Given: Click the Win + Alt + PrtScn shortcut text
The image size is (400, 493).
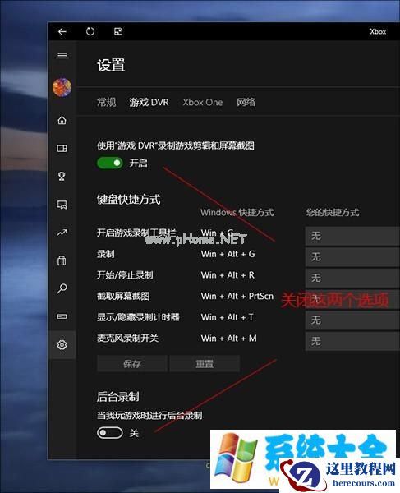Looking at the screenshot, I should click(237, 296).
